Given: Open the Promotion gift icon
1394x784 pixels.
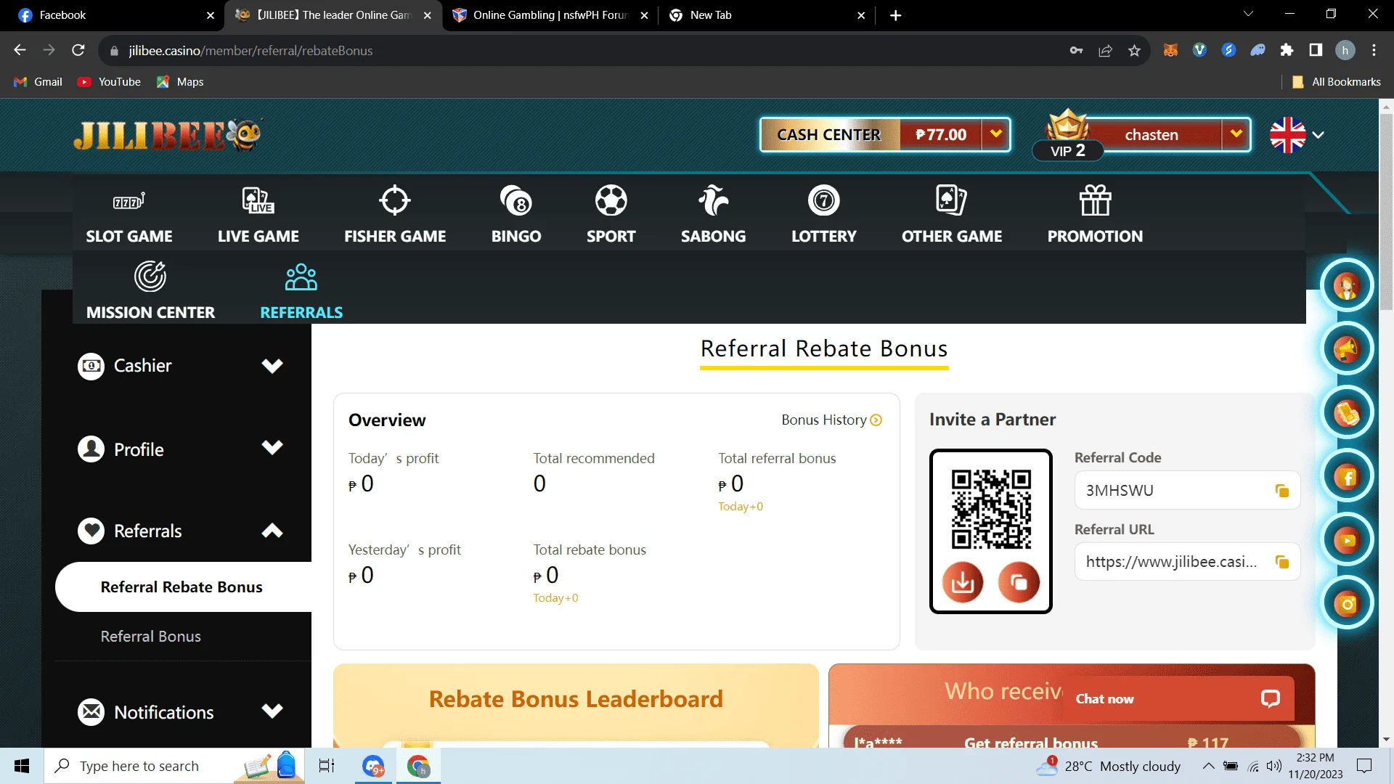Looking at the screenshot, I should (x=1095, y=201).
